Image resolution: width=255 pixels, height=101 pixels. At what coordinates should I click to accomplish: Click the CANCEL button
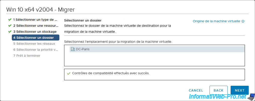[196, 90]
